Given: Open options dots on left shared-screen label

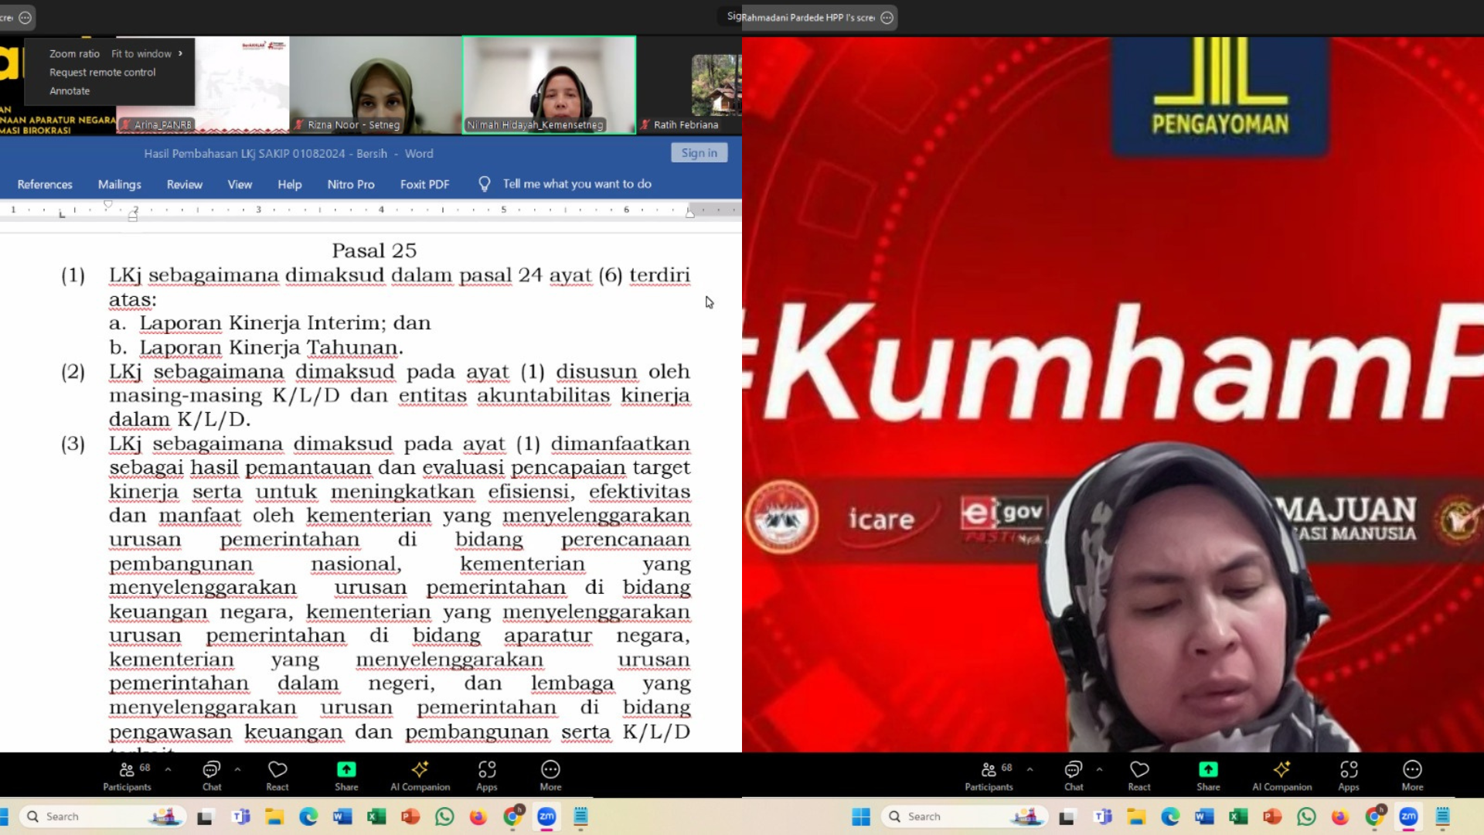Looking at the screenshot, I should pos(25,17).
